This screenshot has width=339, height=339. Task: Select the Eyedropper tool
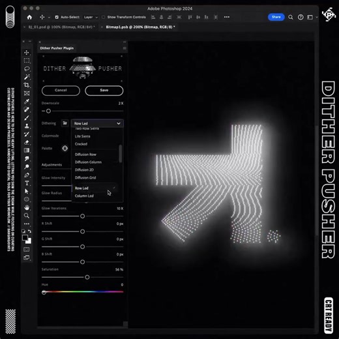click(27, 102)
